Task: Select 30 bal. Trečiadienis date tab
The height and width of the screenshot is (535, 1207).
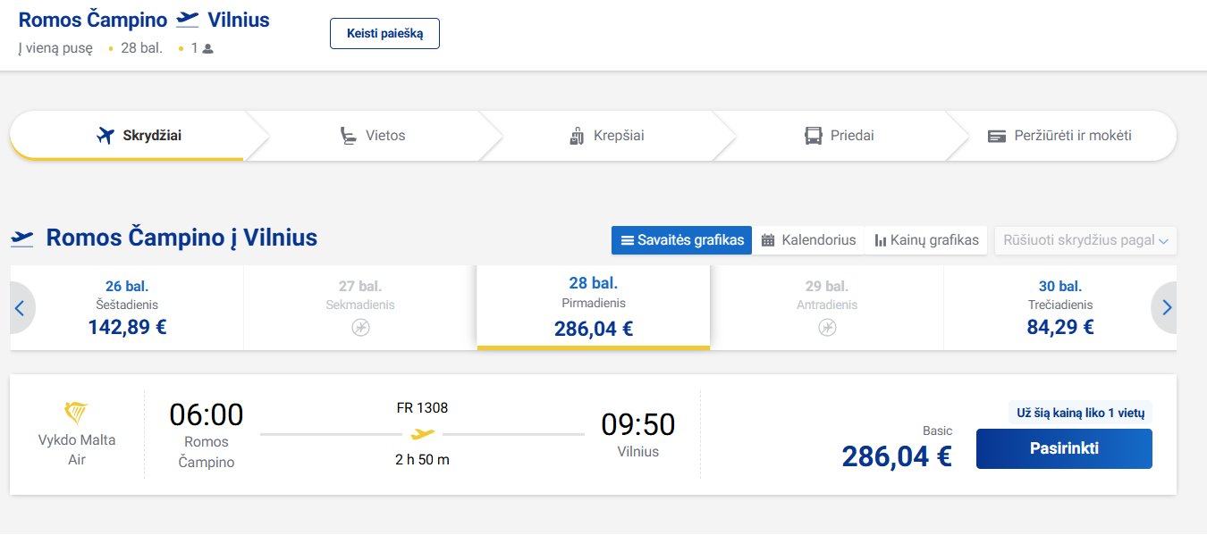Action: point(1059,307)
